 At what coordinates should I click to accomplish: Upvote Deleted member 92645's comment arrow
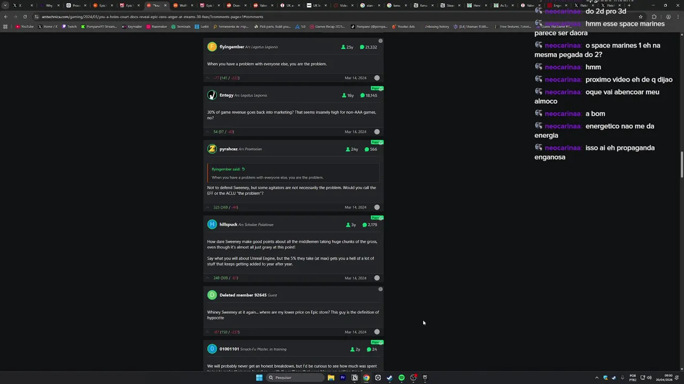pos(208,332)
